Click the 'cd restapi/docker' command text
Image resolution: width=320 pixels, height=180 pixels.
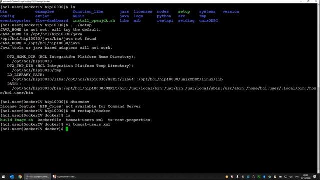click(x=90, y=111)
